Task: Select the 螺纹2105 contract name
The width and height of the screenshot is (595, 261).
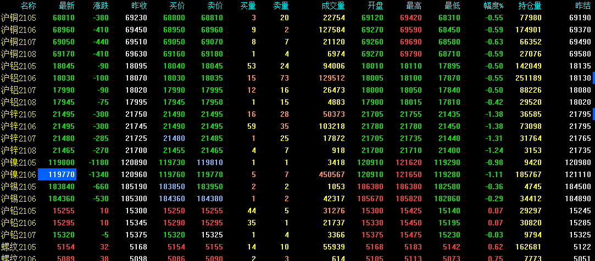Action: click(x=18, y=247)
